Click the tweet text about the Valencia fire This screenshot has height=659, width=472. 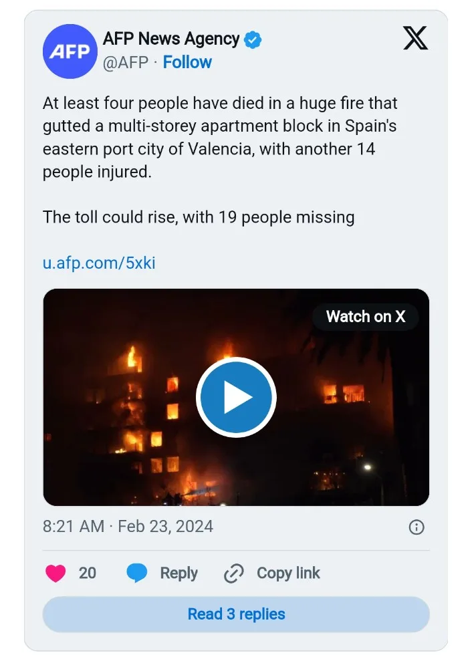221,137
